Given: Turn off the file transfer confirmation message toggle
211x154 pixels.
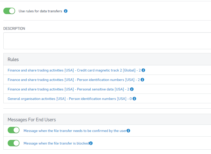Looking at the screenshot, I should pos(14,130).
